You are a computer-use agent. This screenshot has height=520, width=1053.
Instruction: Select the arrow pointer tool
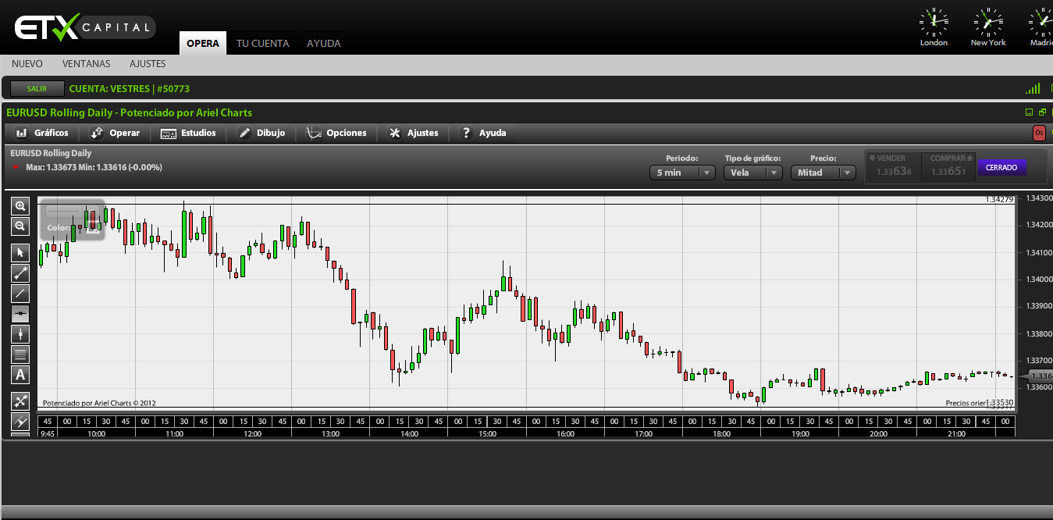(x=20, y=253)
